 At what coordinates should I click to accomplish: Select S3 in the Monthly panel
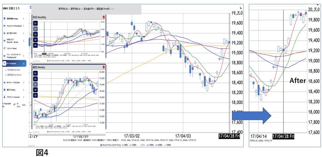pos(35,34)
